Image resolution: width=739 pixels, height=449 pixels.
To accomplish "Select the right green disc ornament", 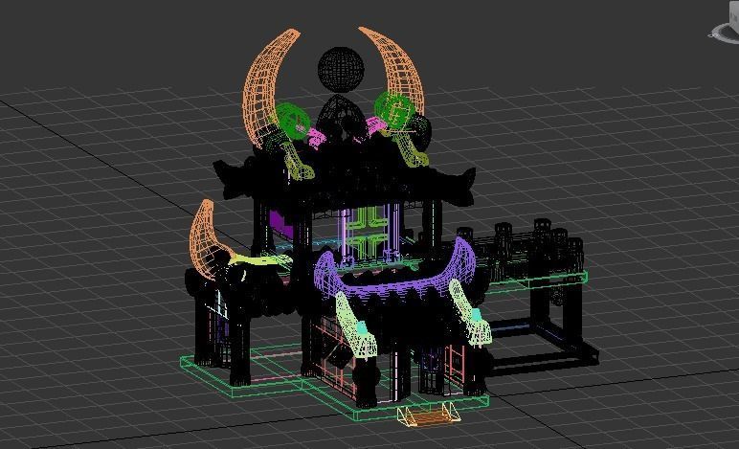I will tap(394, 109).
